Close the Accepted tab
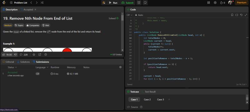The width and height of the screenshot is (250, 112). click(35, 10)
